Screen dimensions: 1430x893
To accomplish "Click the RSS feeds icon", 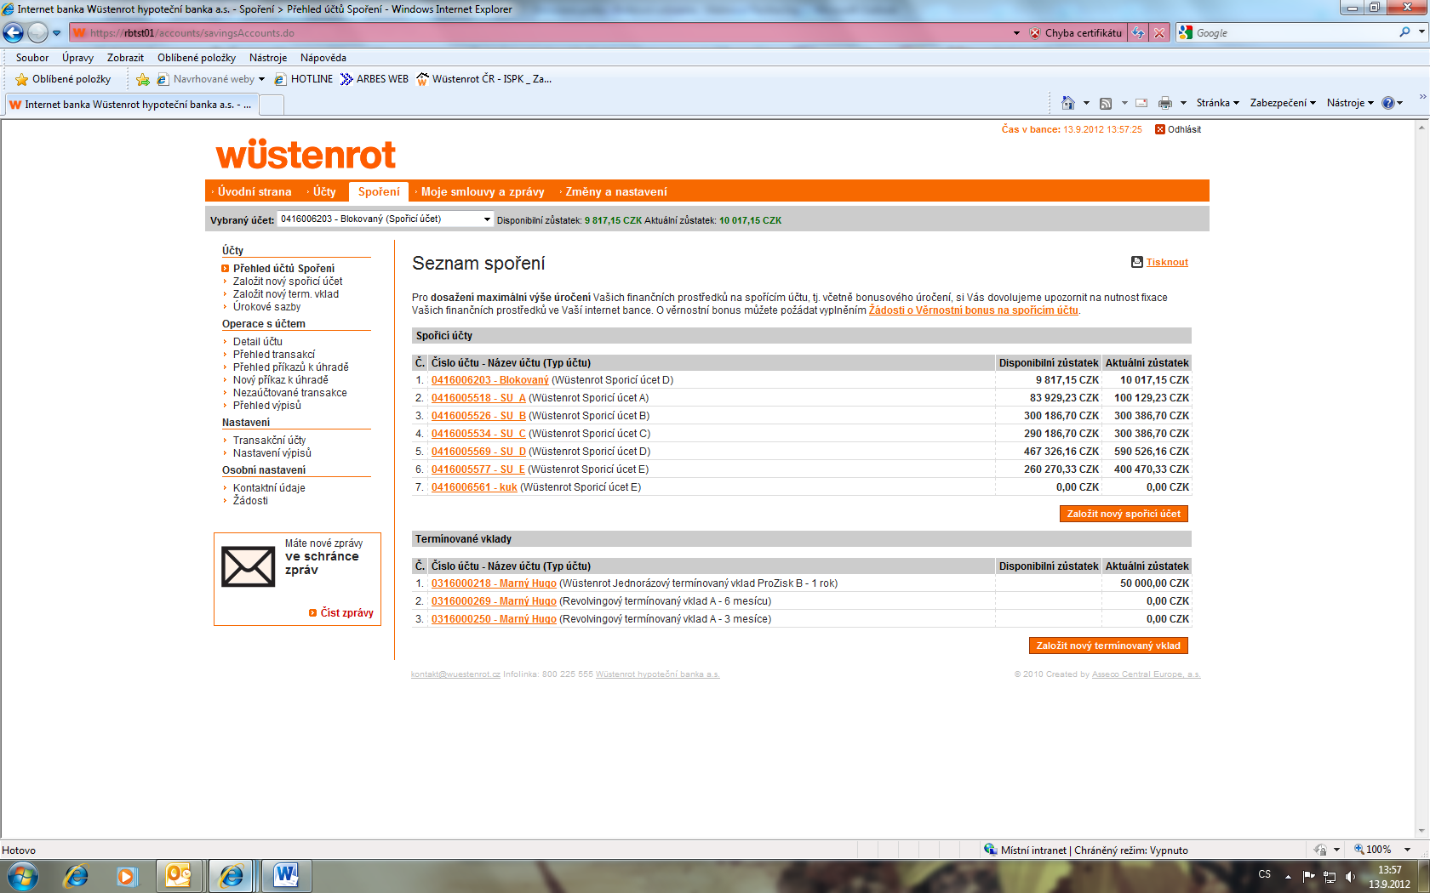I will (x=1106, y=103).
